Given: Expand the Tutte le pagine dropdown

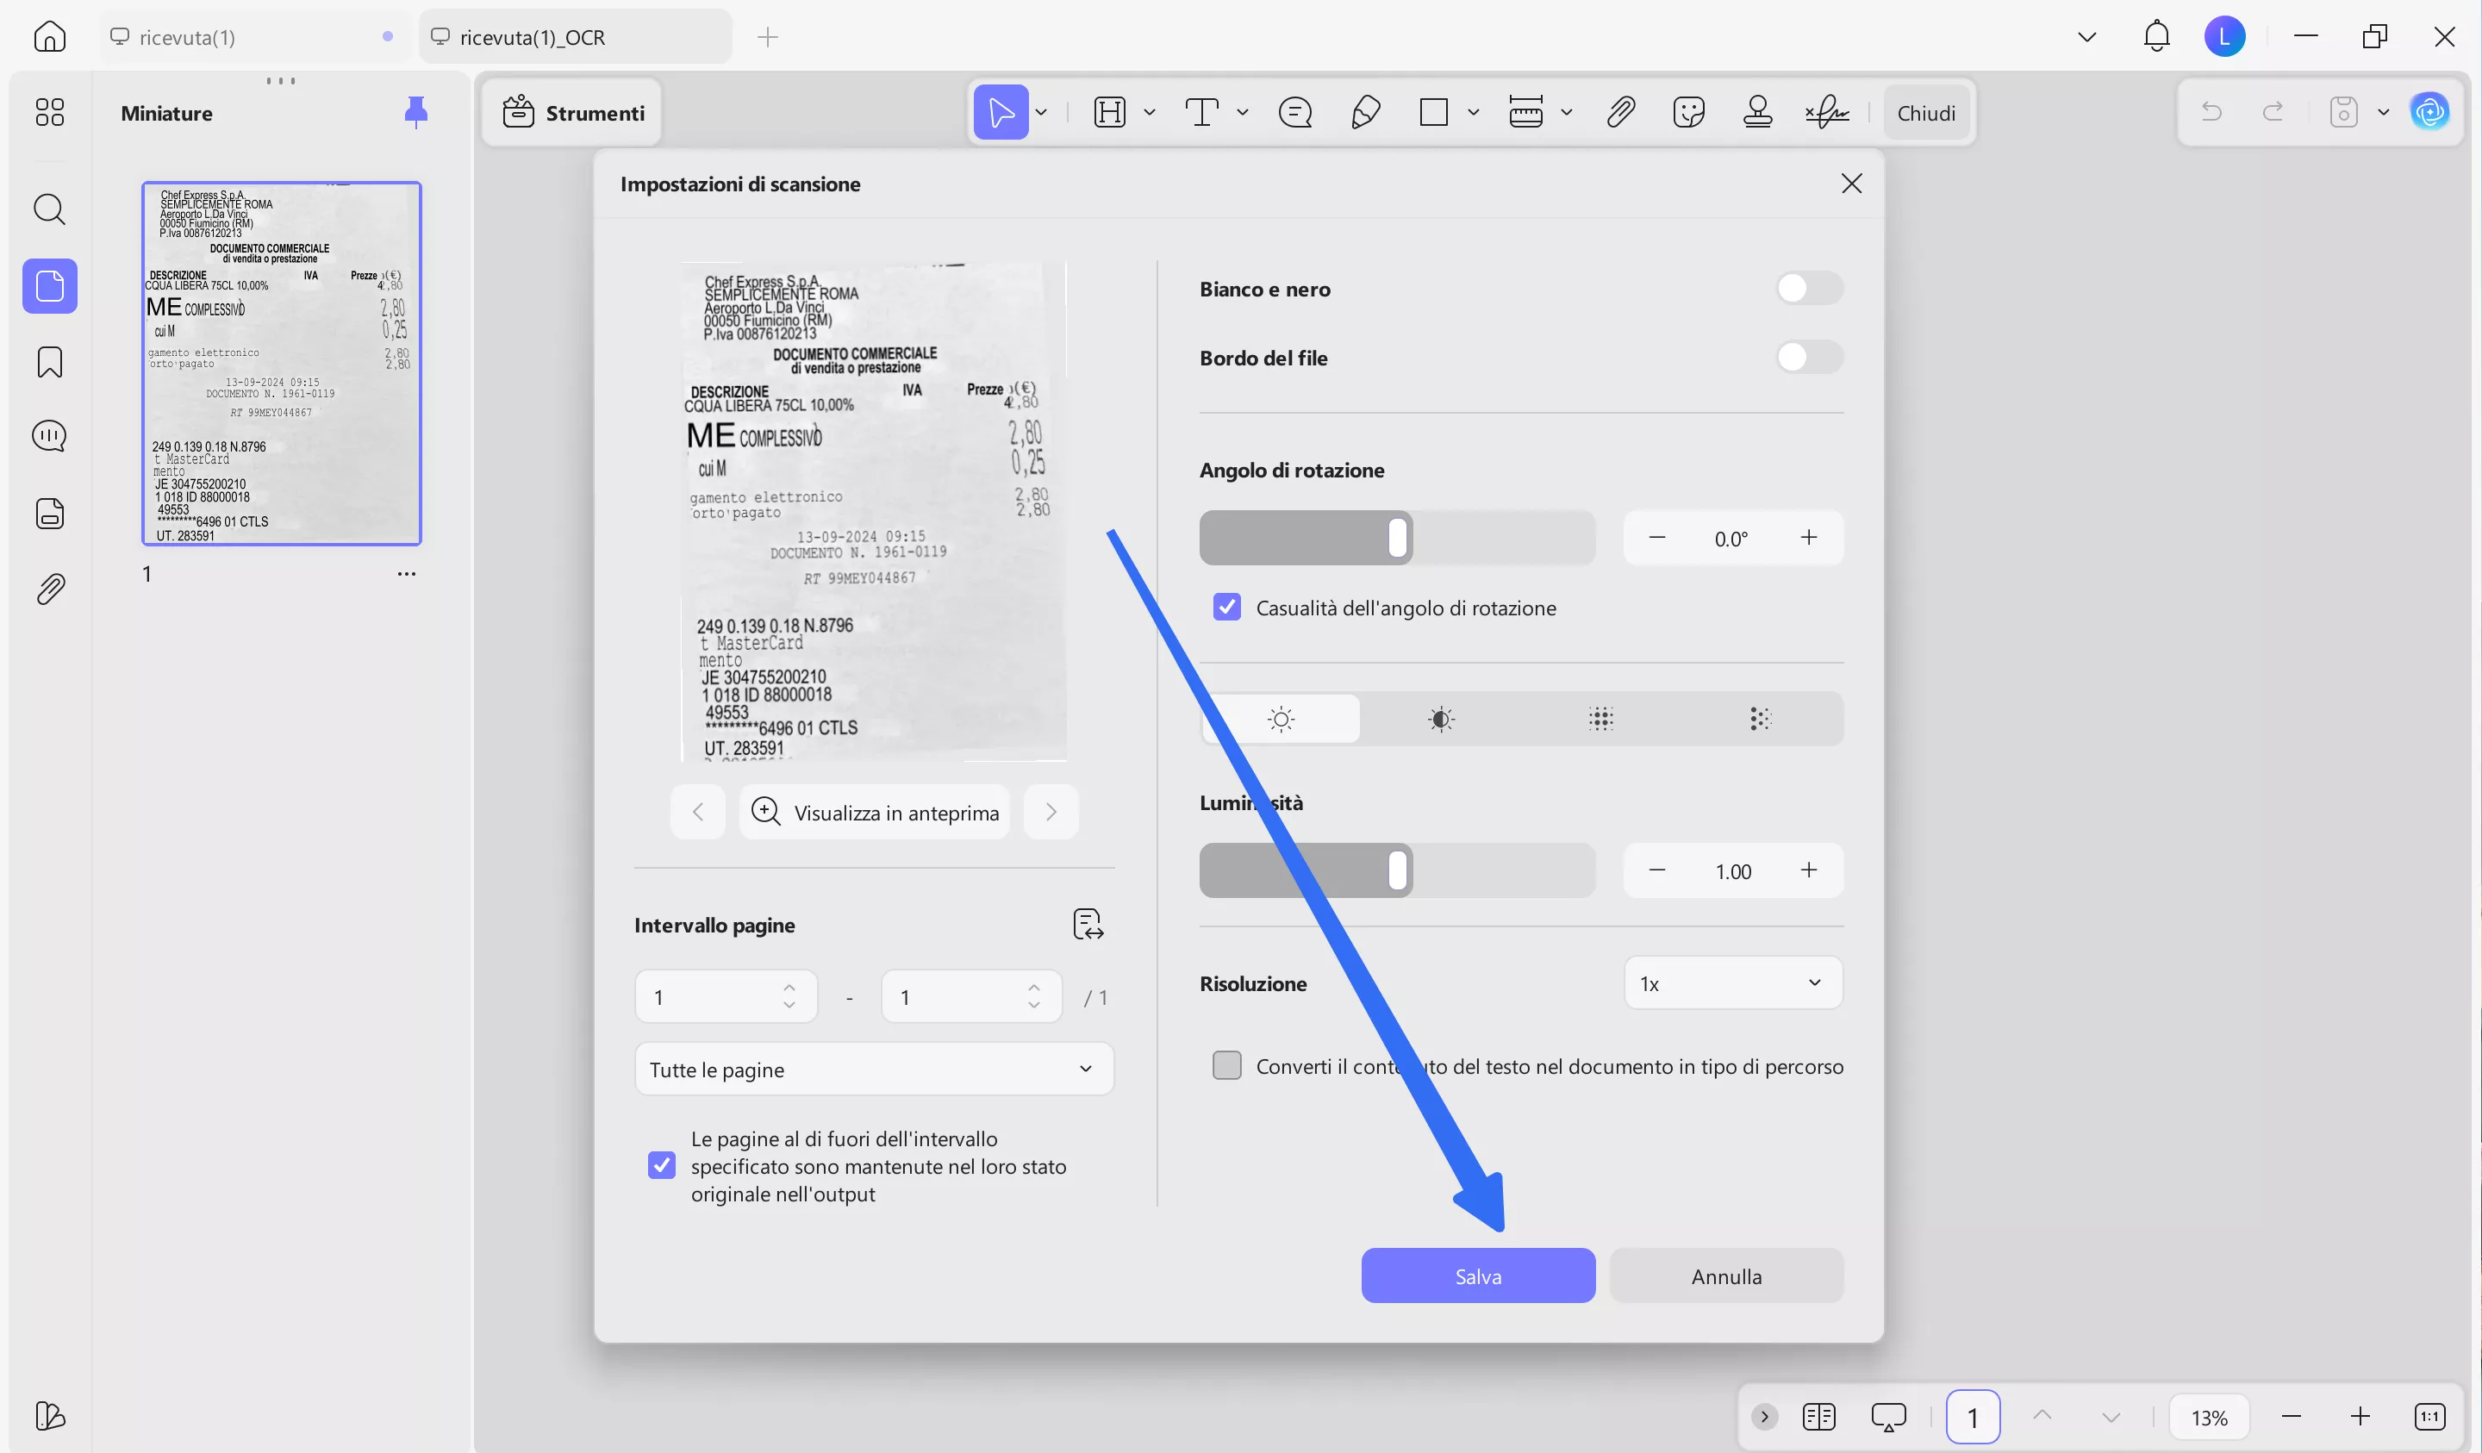Looking at the screenshot, I should point(873,1069).
